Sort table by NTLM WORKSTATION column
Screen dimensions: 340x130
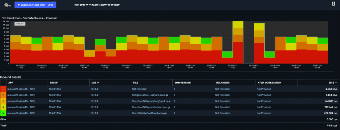(x=269, y=83)
